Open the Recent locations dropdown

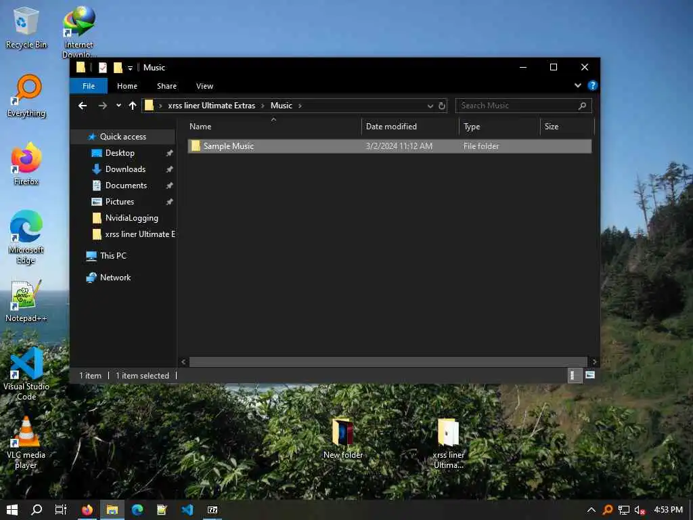(118, 106)
